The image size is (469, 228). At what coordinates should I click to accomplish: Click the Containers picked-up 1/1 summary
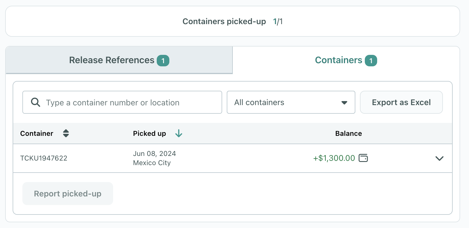coord(232,22)
